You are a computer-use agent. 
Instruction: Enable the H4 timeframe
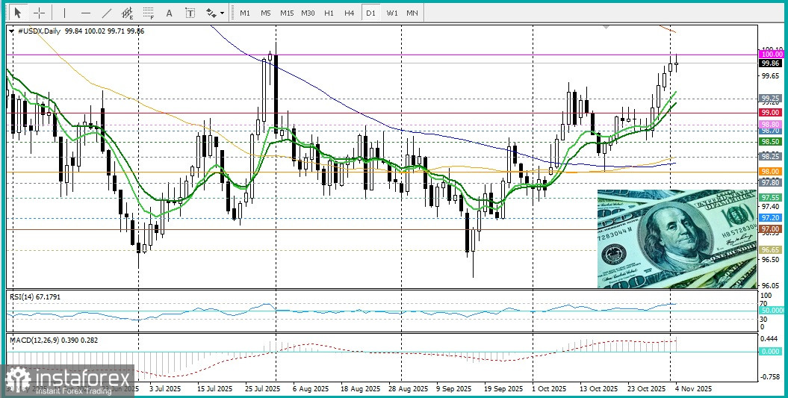[349, 13]
